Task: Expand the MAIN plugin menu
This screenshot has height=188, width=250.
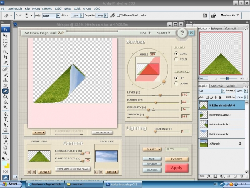Action: (145, 33)
